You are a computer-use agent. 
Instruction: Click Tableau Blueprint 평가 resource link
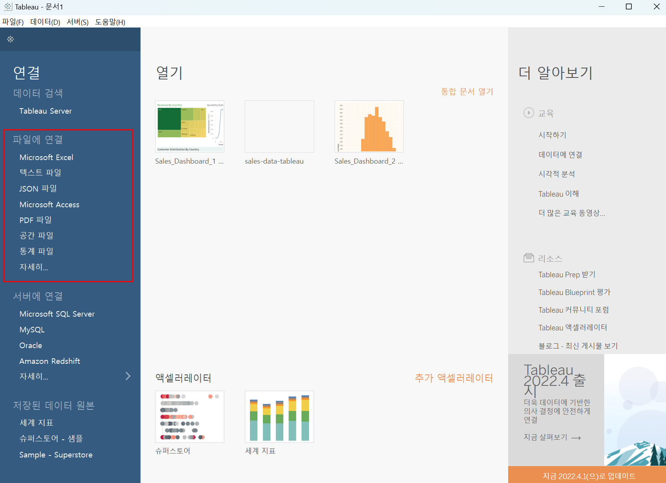[574, 292]
